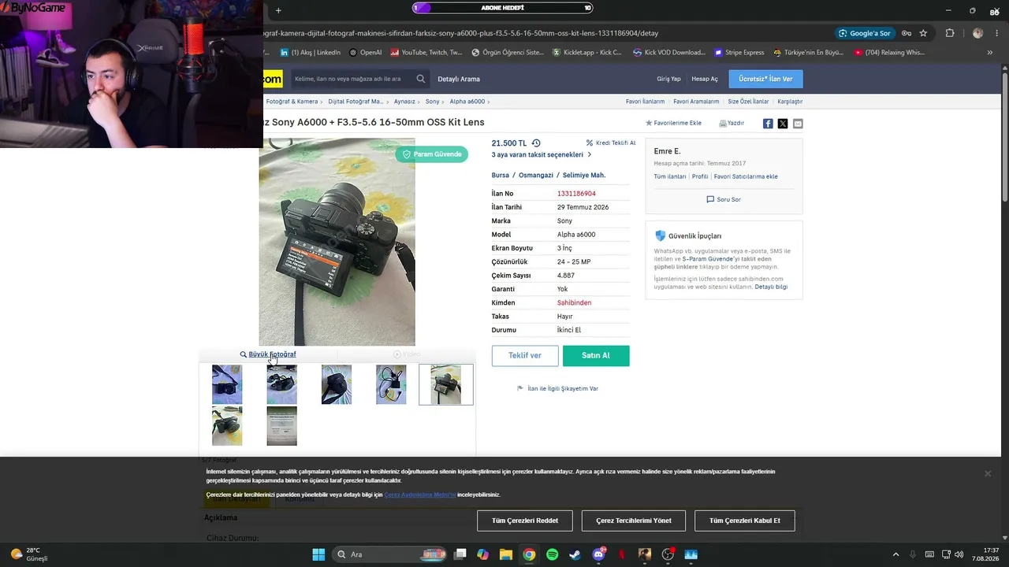
Task: Click the password key icon in address bar
Action: [907, 33]
